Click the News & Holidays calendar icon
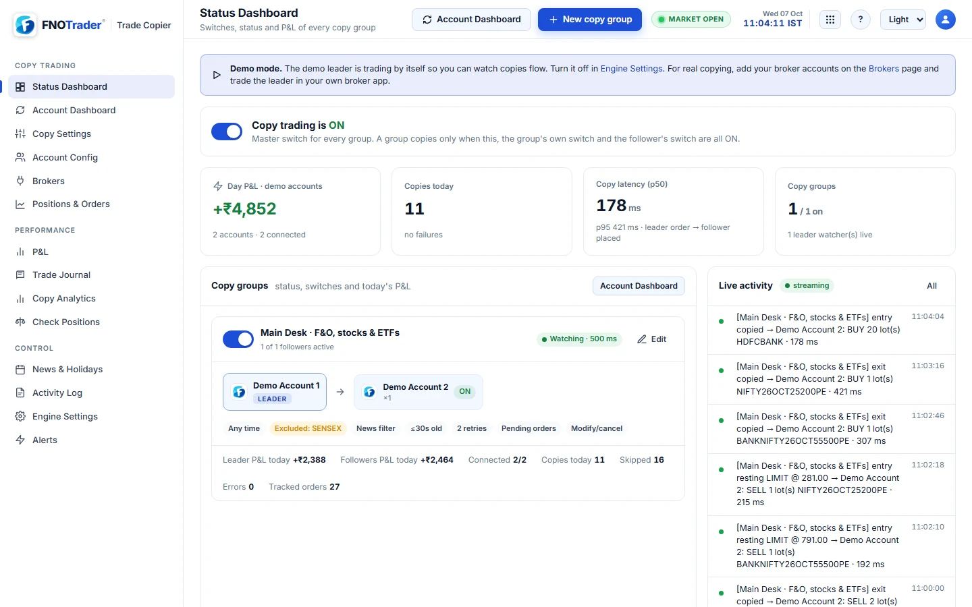The image size is (972, 607). [x=20, y=370]
